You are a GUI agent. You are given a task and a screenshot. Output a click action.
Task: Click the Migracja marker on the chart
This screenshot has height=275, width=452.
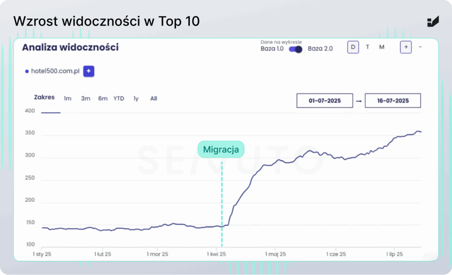click(x=221, y=150)
